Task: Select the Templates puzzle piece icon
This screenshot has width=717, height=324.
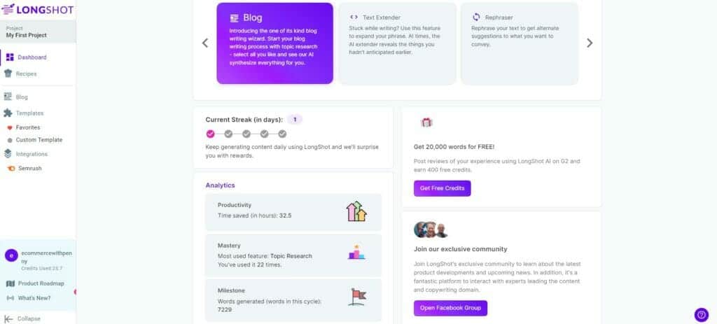Action: pyautogui.click(x=8, y=113)
